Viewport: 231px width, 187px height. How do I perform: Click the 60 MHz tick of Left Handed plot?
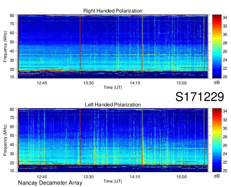[x=12, y=126]
